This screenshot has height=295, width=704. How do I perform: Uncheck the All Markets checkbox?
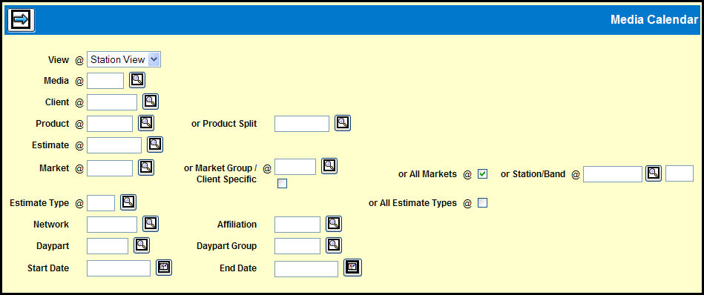483,174
